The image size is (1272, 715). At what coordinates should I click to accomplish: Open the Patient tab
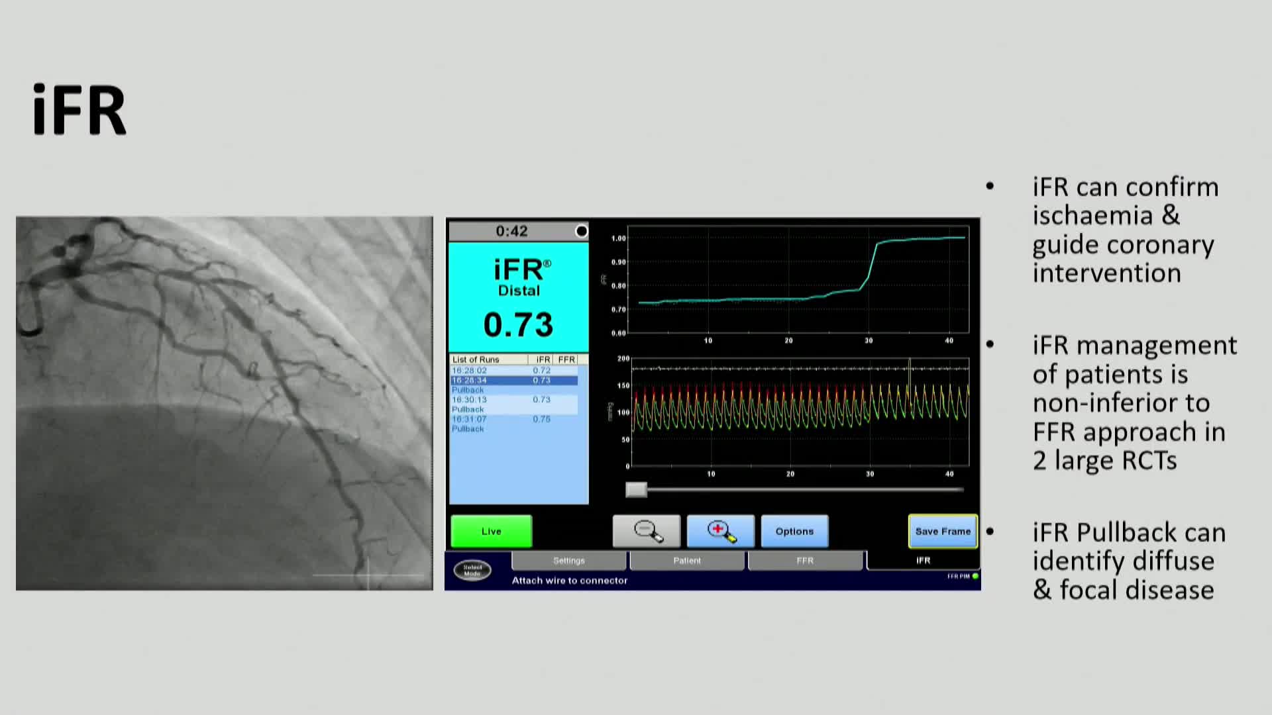686,560
